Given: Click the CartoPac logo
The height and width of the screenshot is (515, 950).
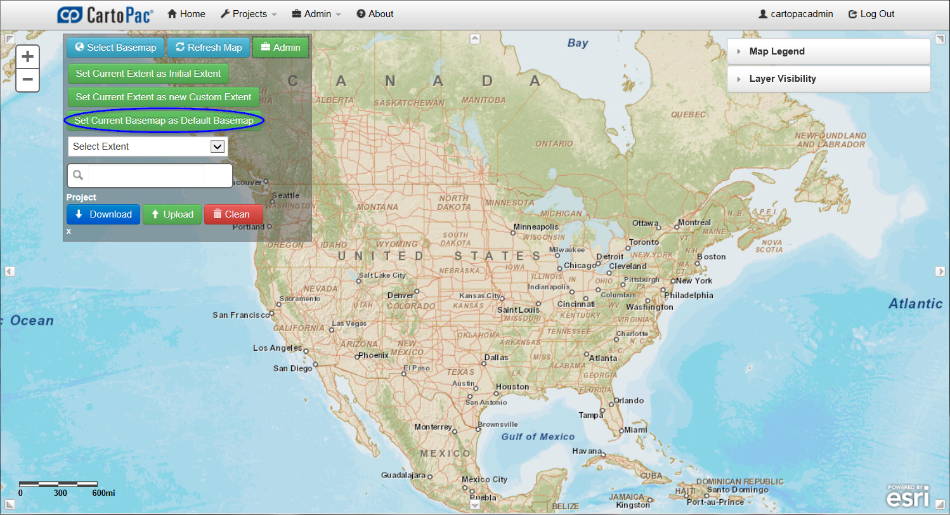Looking at the screenshot, I should [x=105, y=13].
